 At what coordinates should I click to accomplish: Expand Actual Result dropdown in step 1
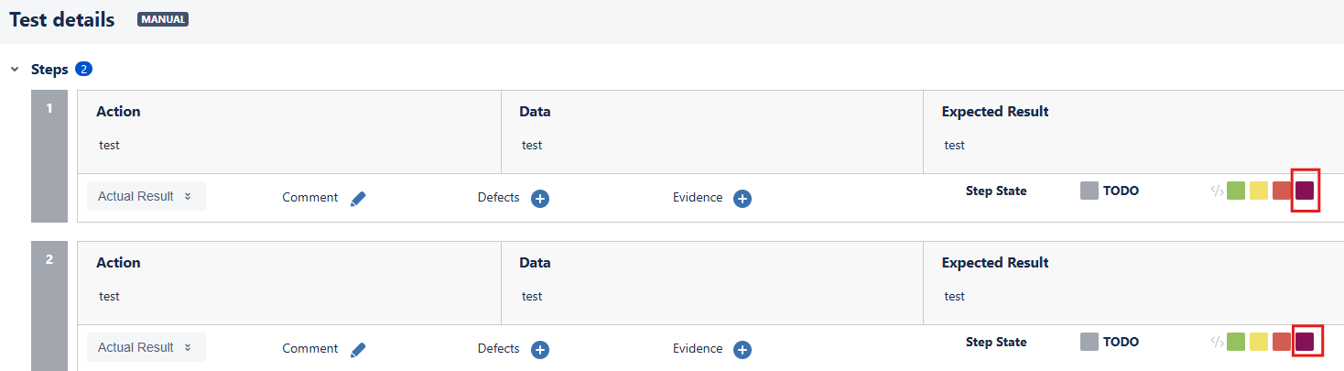pos(146,196)
